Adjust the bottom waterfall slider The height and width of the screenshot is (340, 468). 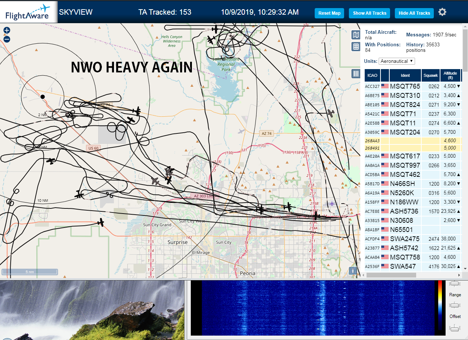455,328
